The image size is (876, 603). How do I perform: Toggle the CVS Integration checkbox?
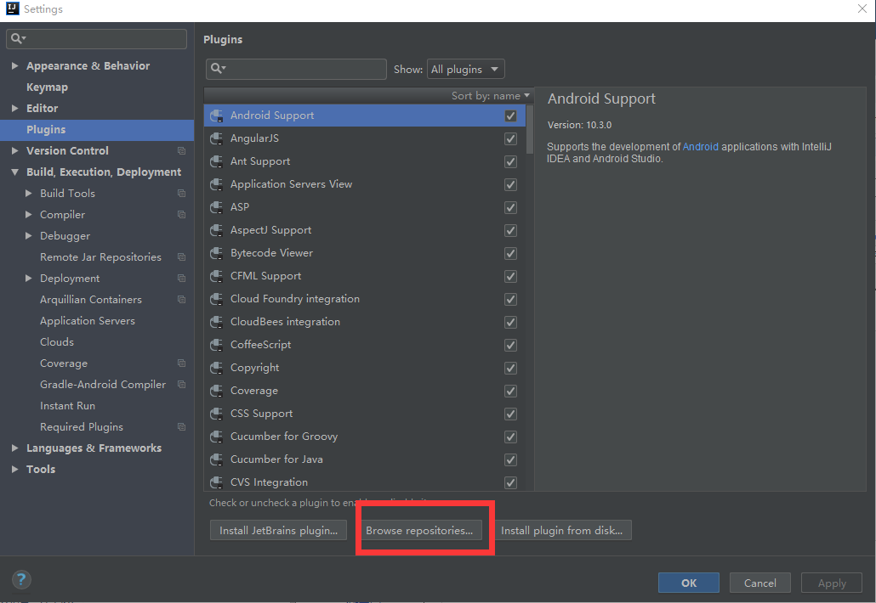point(510,482)
